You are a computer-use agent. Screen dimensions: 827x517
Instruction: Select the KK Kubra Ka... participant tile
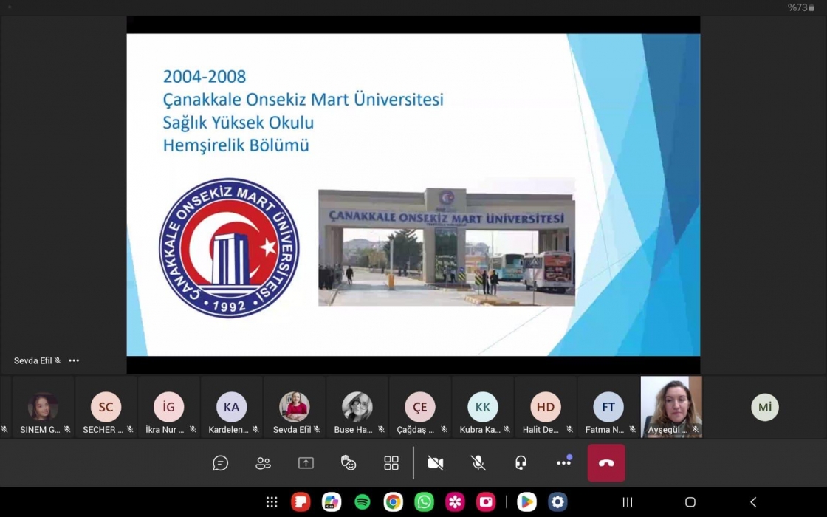[x=483, y=407]
